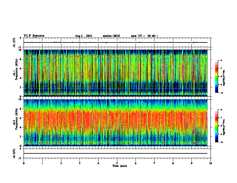
Task: Click the ch.2 spectrogram color scale bar
Action: pyautogui.click(x=217, y=126)
